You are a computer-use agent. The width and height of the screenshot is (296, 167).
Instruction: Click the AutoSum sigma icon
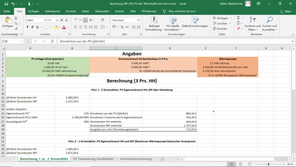coord(238,18)
